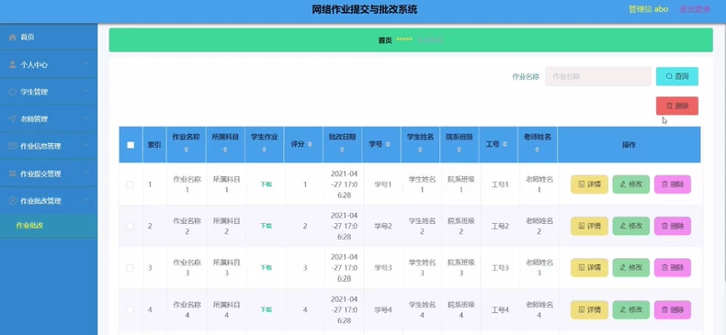Expand the 学生管理 menu chevron

[85, 92]
